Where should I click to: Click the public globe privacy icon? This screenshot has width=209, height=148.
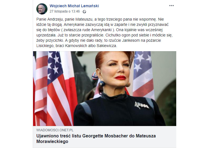coord(84,12)
